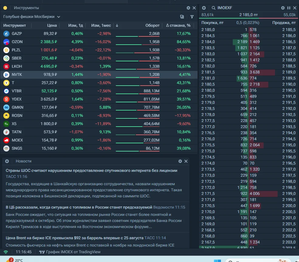Click the SBER logo icon
Screen dimensions: 299x262
pyautogui.click(x=6, y=58)
